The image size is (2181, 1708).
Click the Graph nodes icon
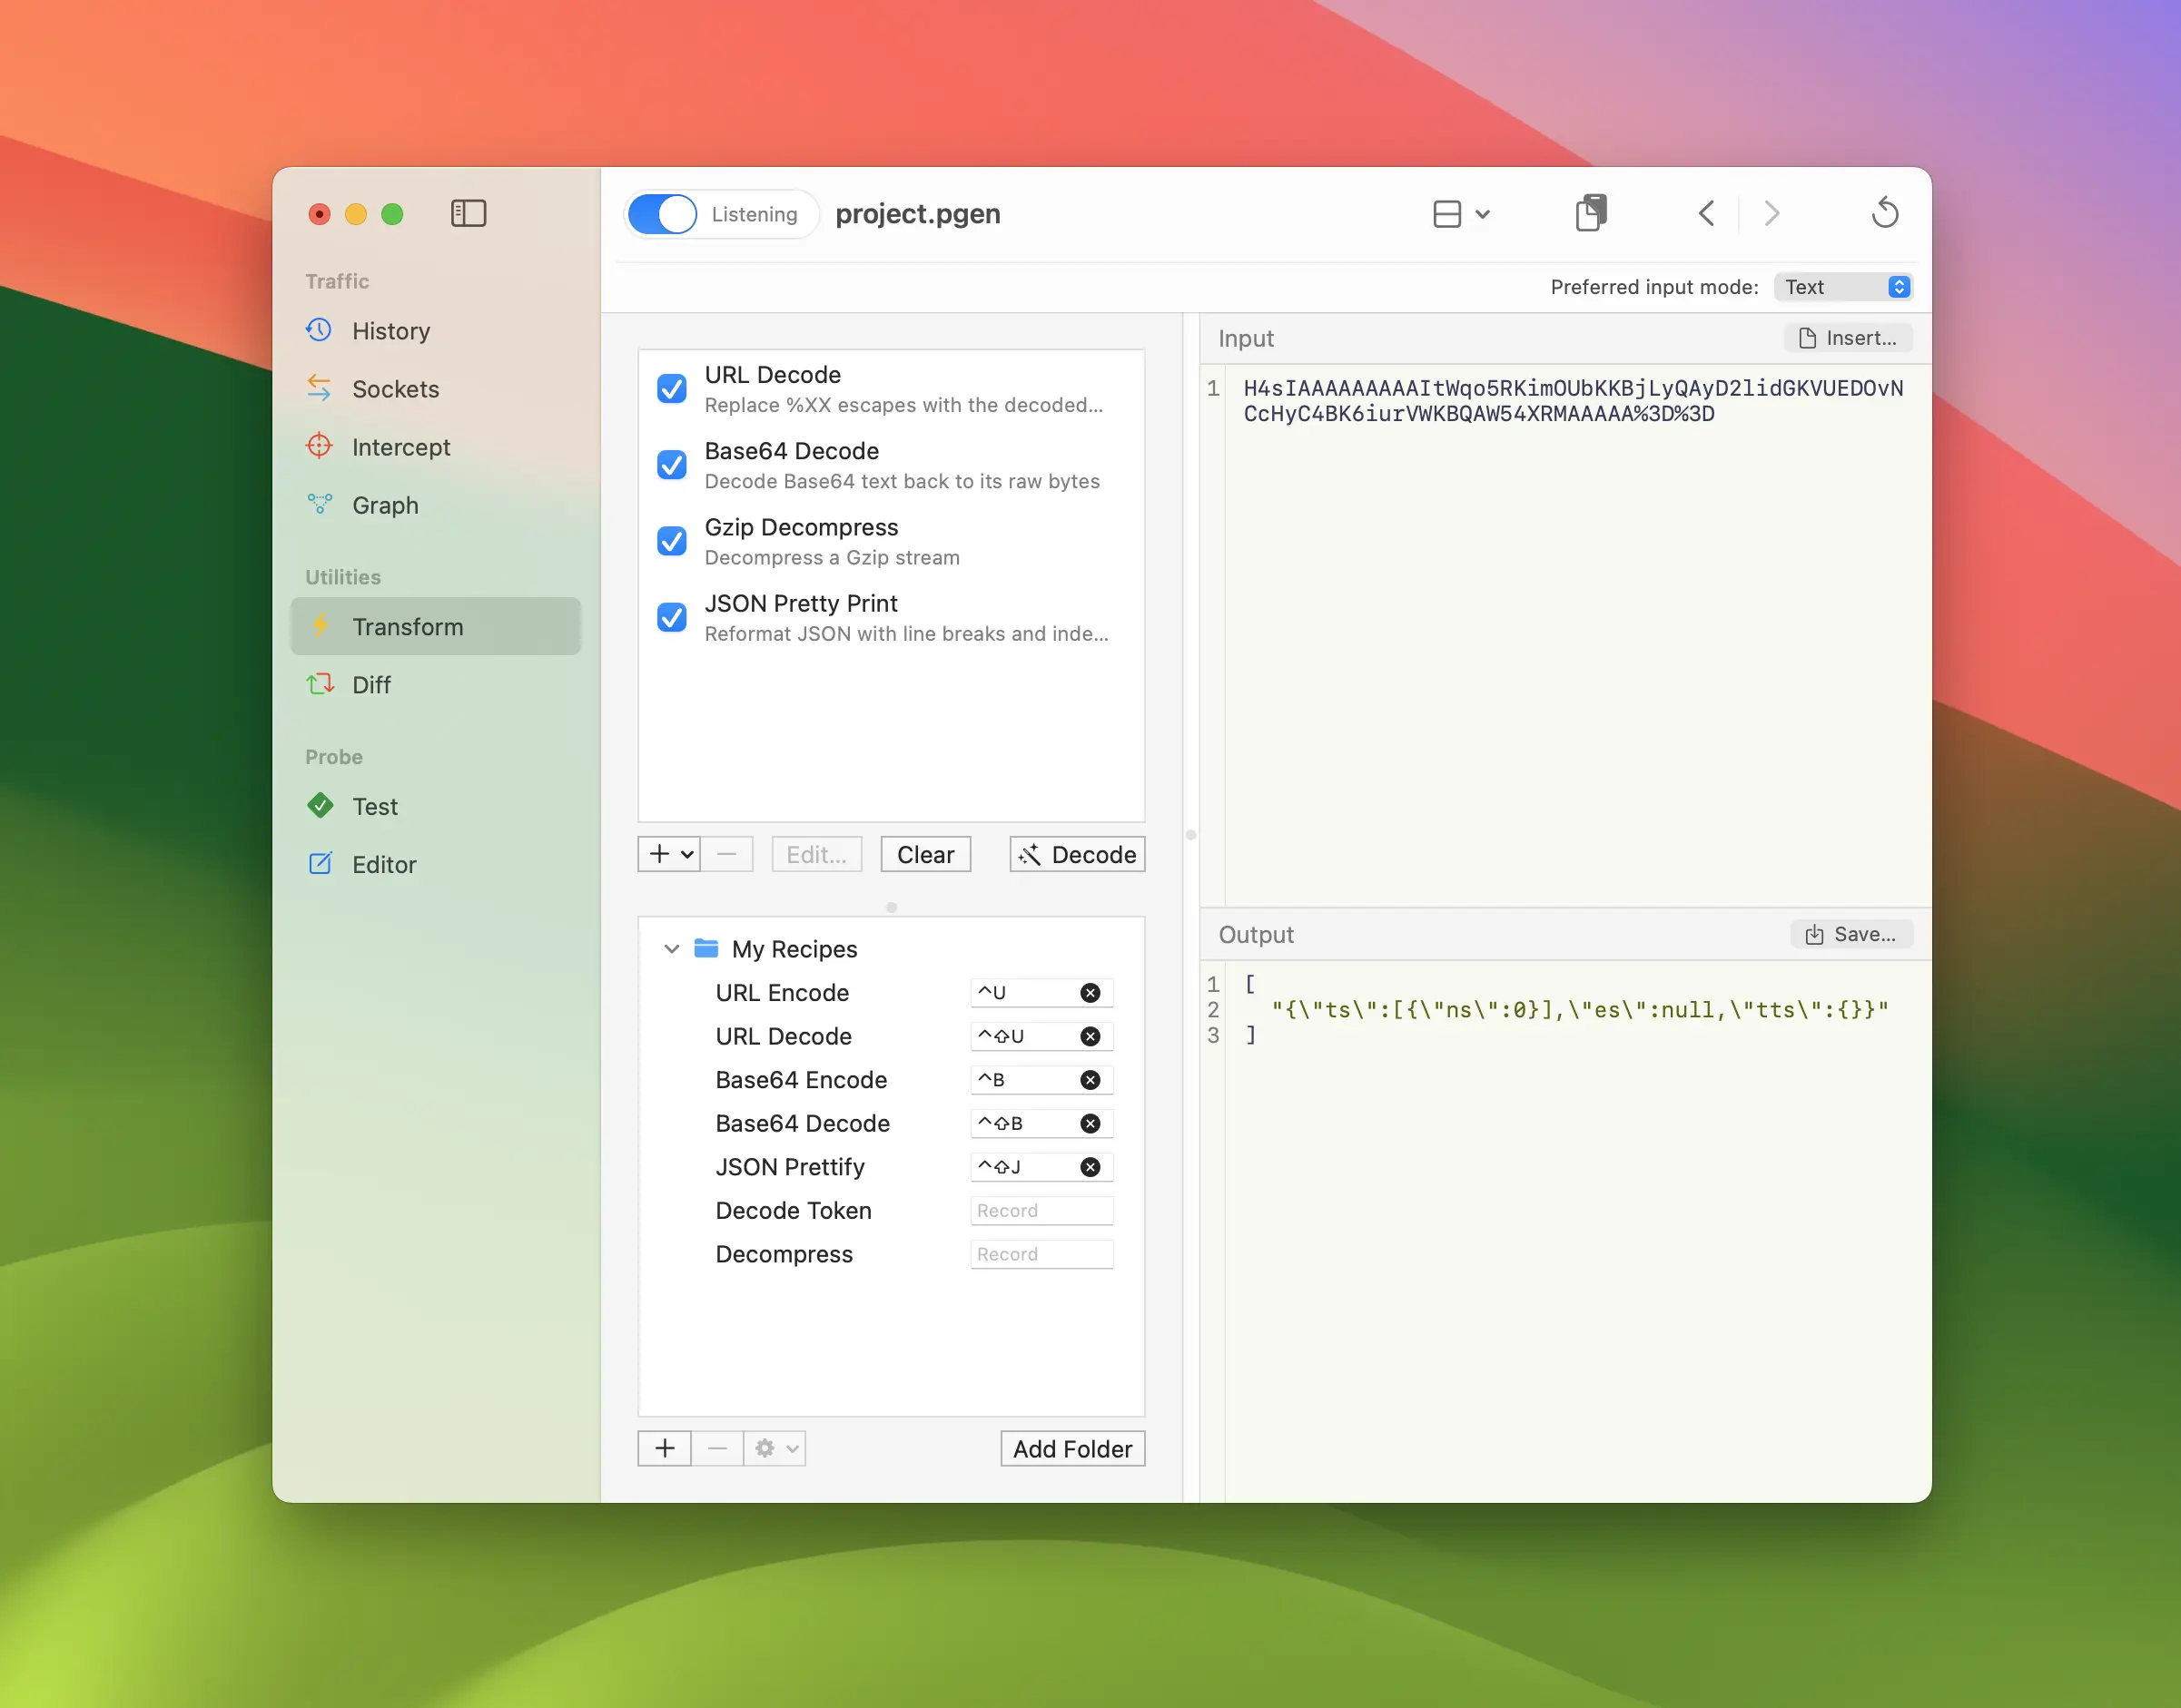(x=319, y=504)
